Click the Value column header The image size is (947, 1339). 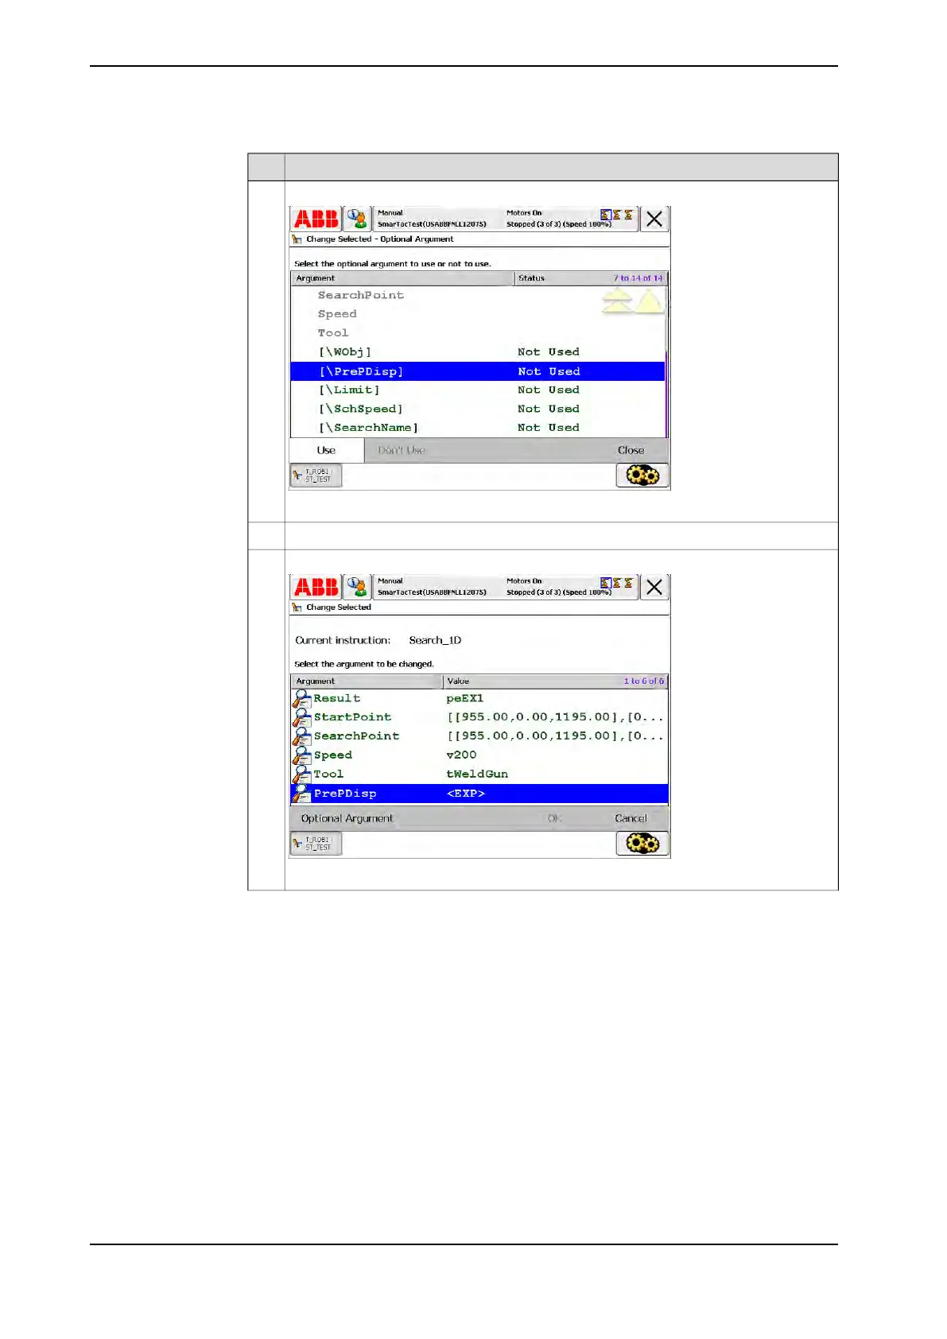(x=555, y=681)
